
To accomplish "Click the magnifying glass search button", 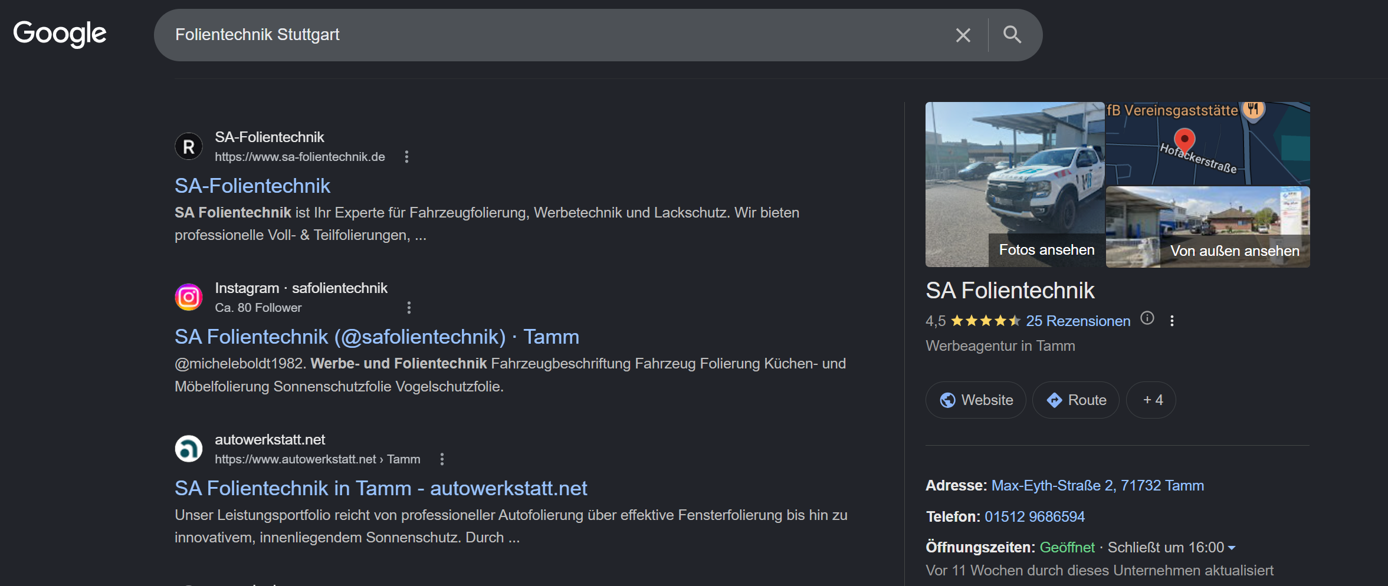I will click(1012, 35).
